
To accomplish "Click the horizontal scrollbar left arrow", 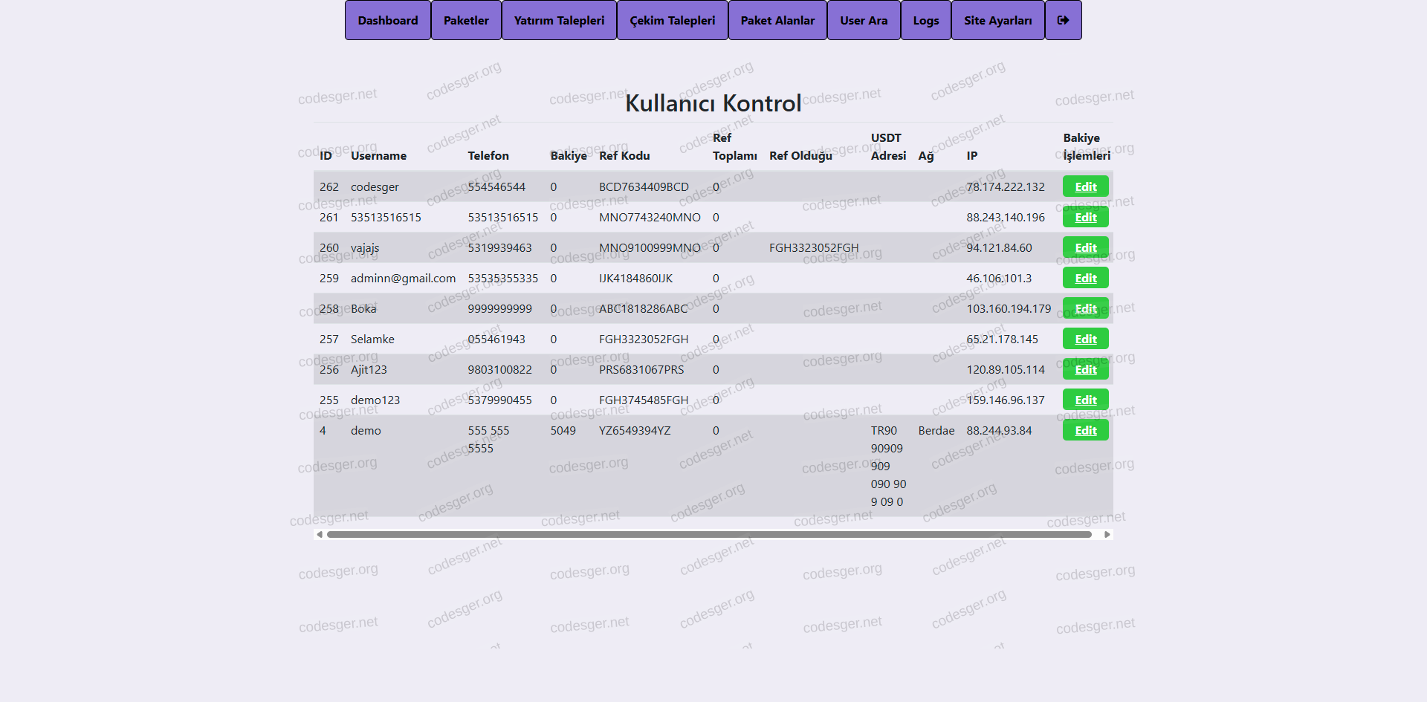I will pos(320,534).
